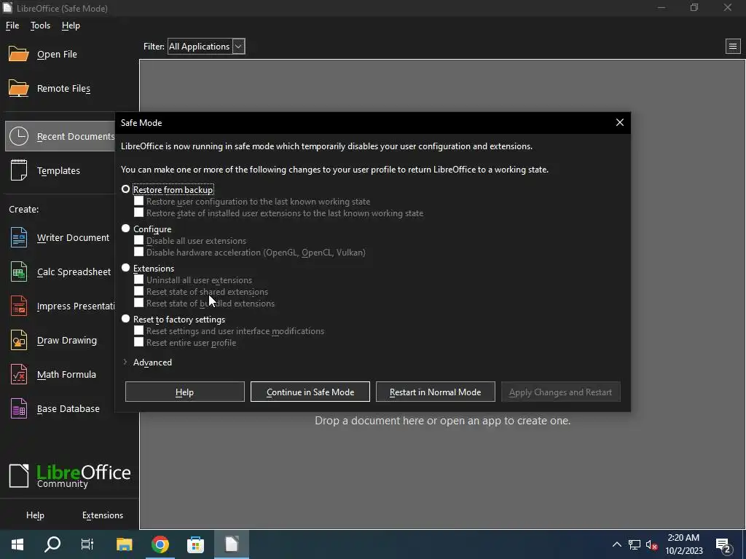
Task: Launch Google Chrome from taskbar
Action: coord(160,544)
